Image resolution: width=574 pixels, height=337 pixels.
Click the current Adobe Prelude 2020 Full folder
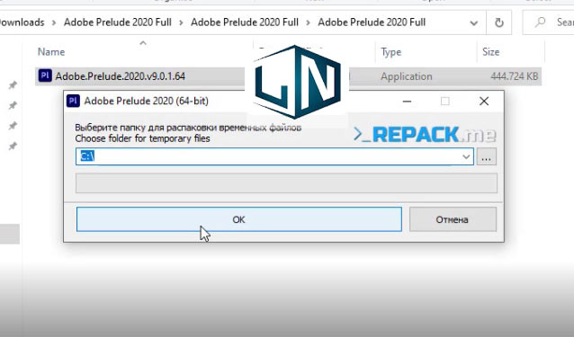pos(372,22)
